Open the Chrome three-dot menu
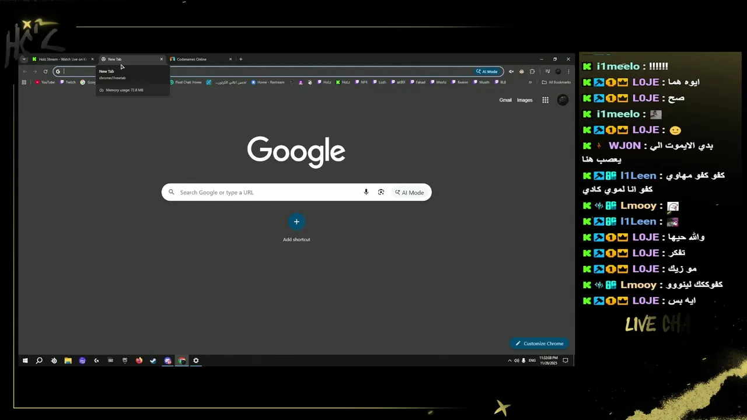 coord(568,72)
